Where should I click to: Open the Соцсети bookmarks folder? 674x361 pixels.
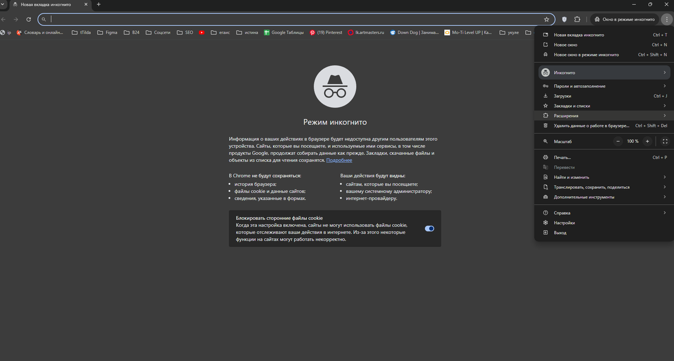[158, 33]
